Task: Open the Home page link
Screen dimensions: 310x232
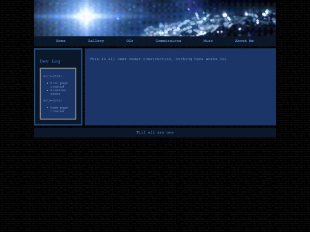Action: [x=61, y=41]
